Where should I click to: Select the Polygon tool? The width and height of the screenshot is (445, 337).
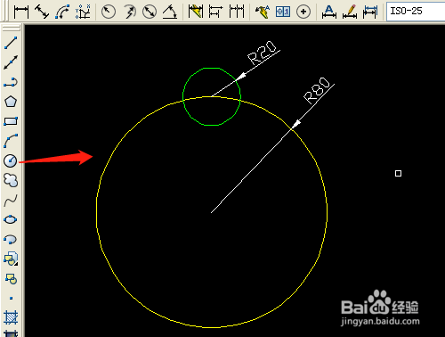pos(11,102)
